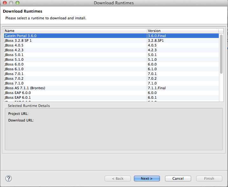Click the Cancel button

[x=178, y=178]
